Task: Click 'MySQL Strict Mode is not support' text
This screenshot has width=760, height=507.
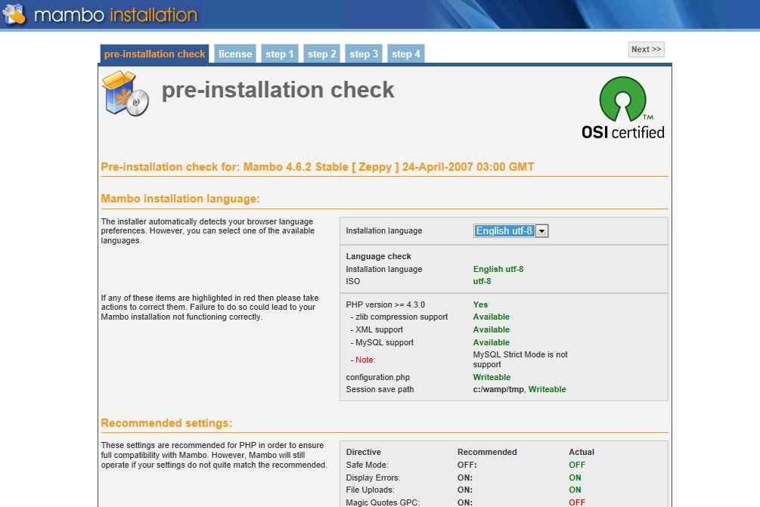Action: 520,360
